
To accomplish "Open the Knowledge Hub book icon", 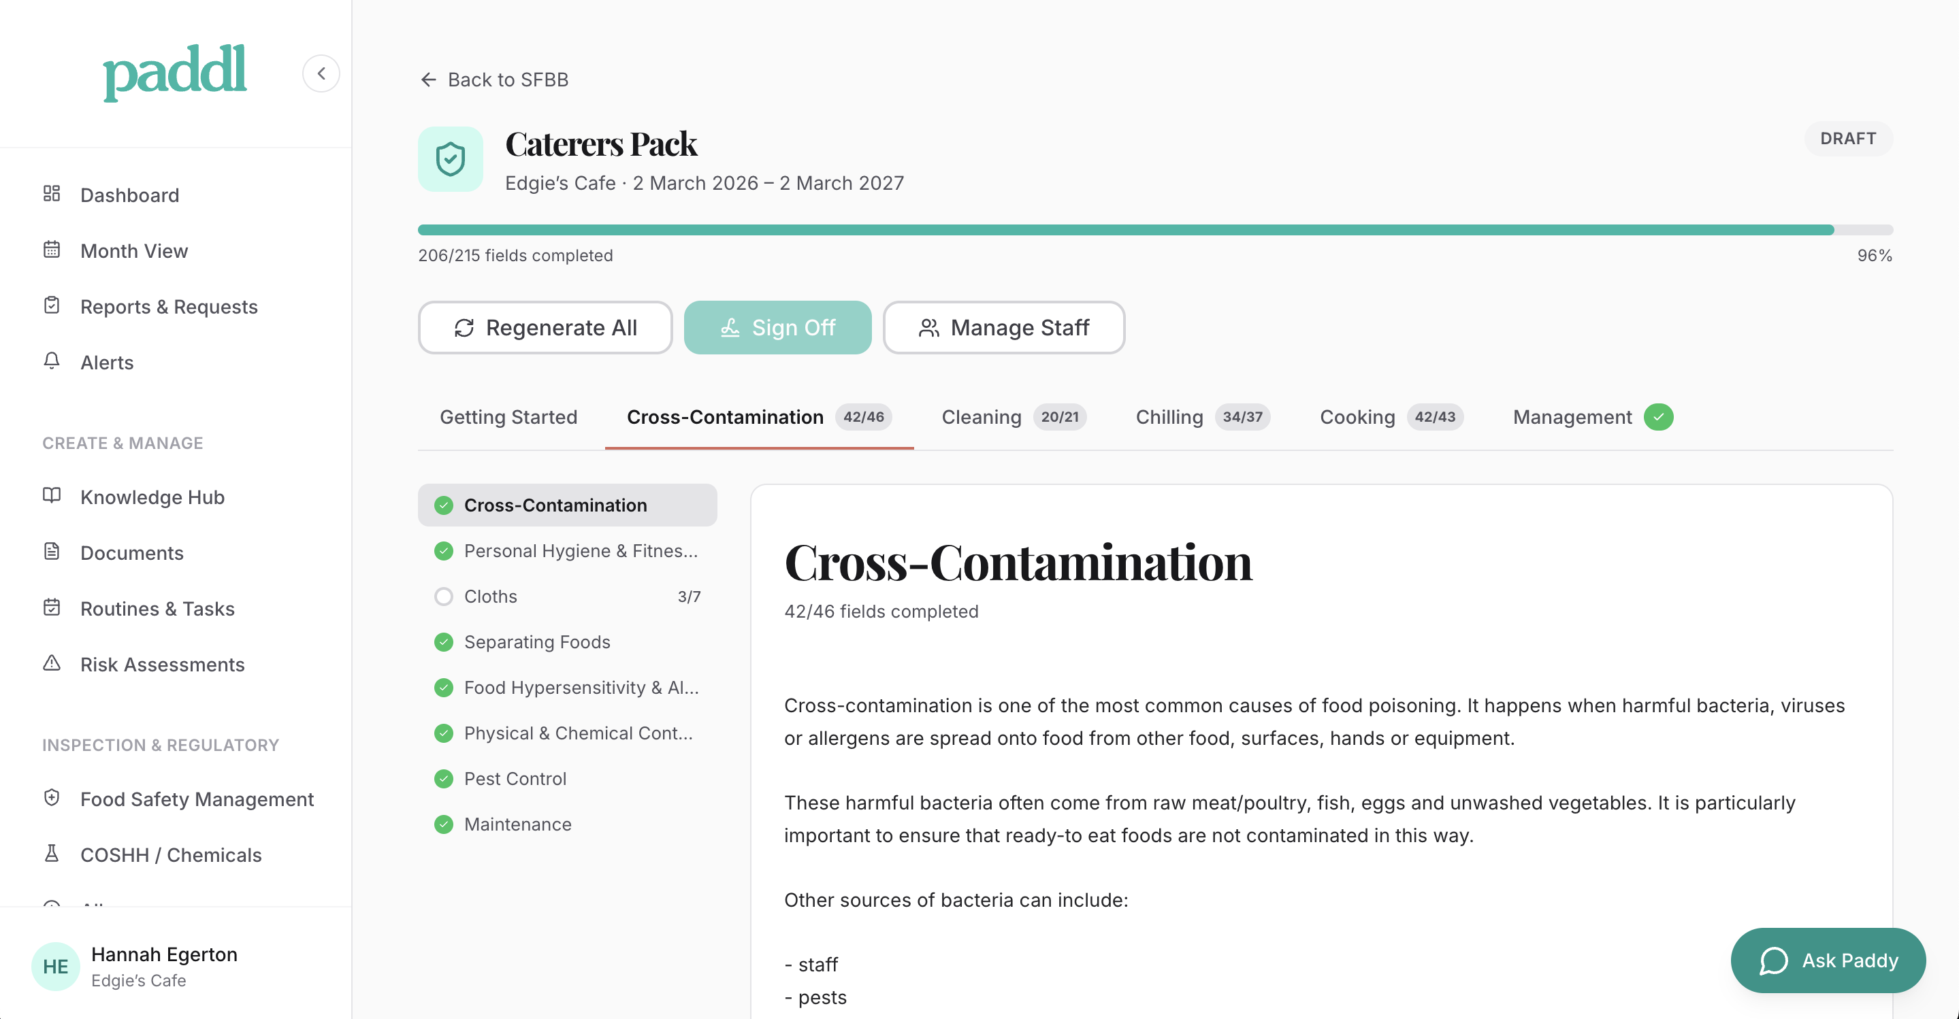I will click(x=52, y=496).
